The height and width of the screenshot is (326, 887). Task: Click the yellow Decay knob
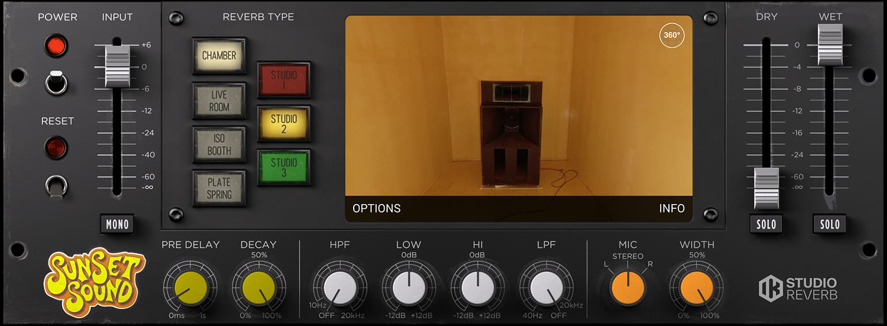[259, 288]
